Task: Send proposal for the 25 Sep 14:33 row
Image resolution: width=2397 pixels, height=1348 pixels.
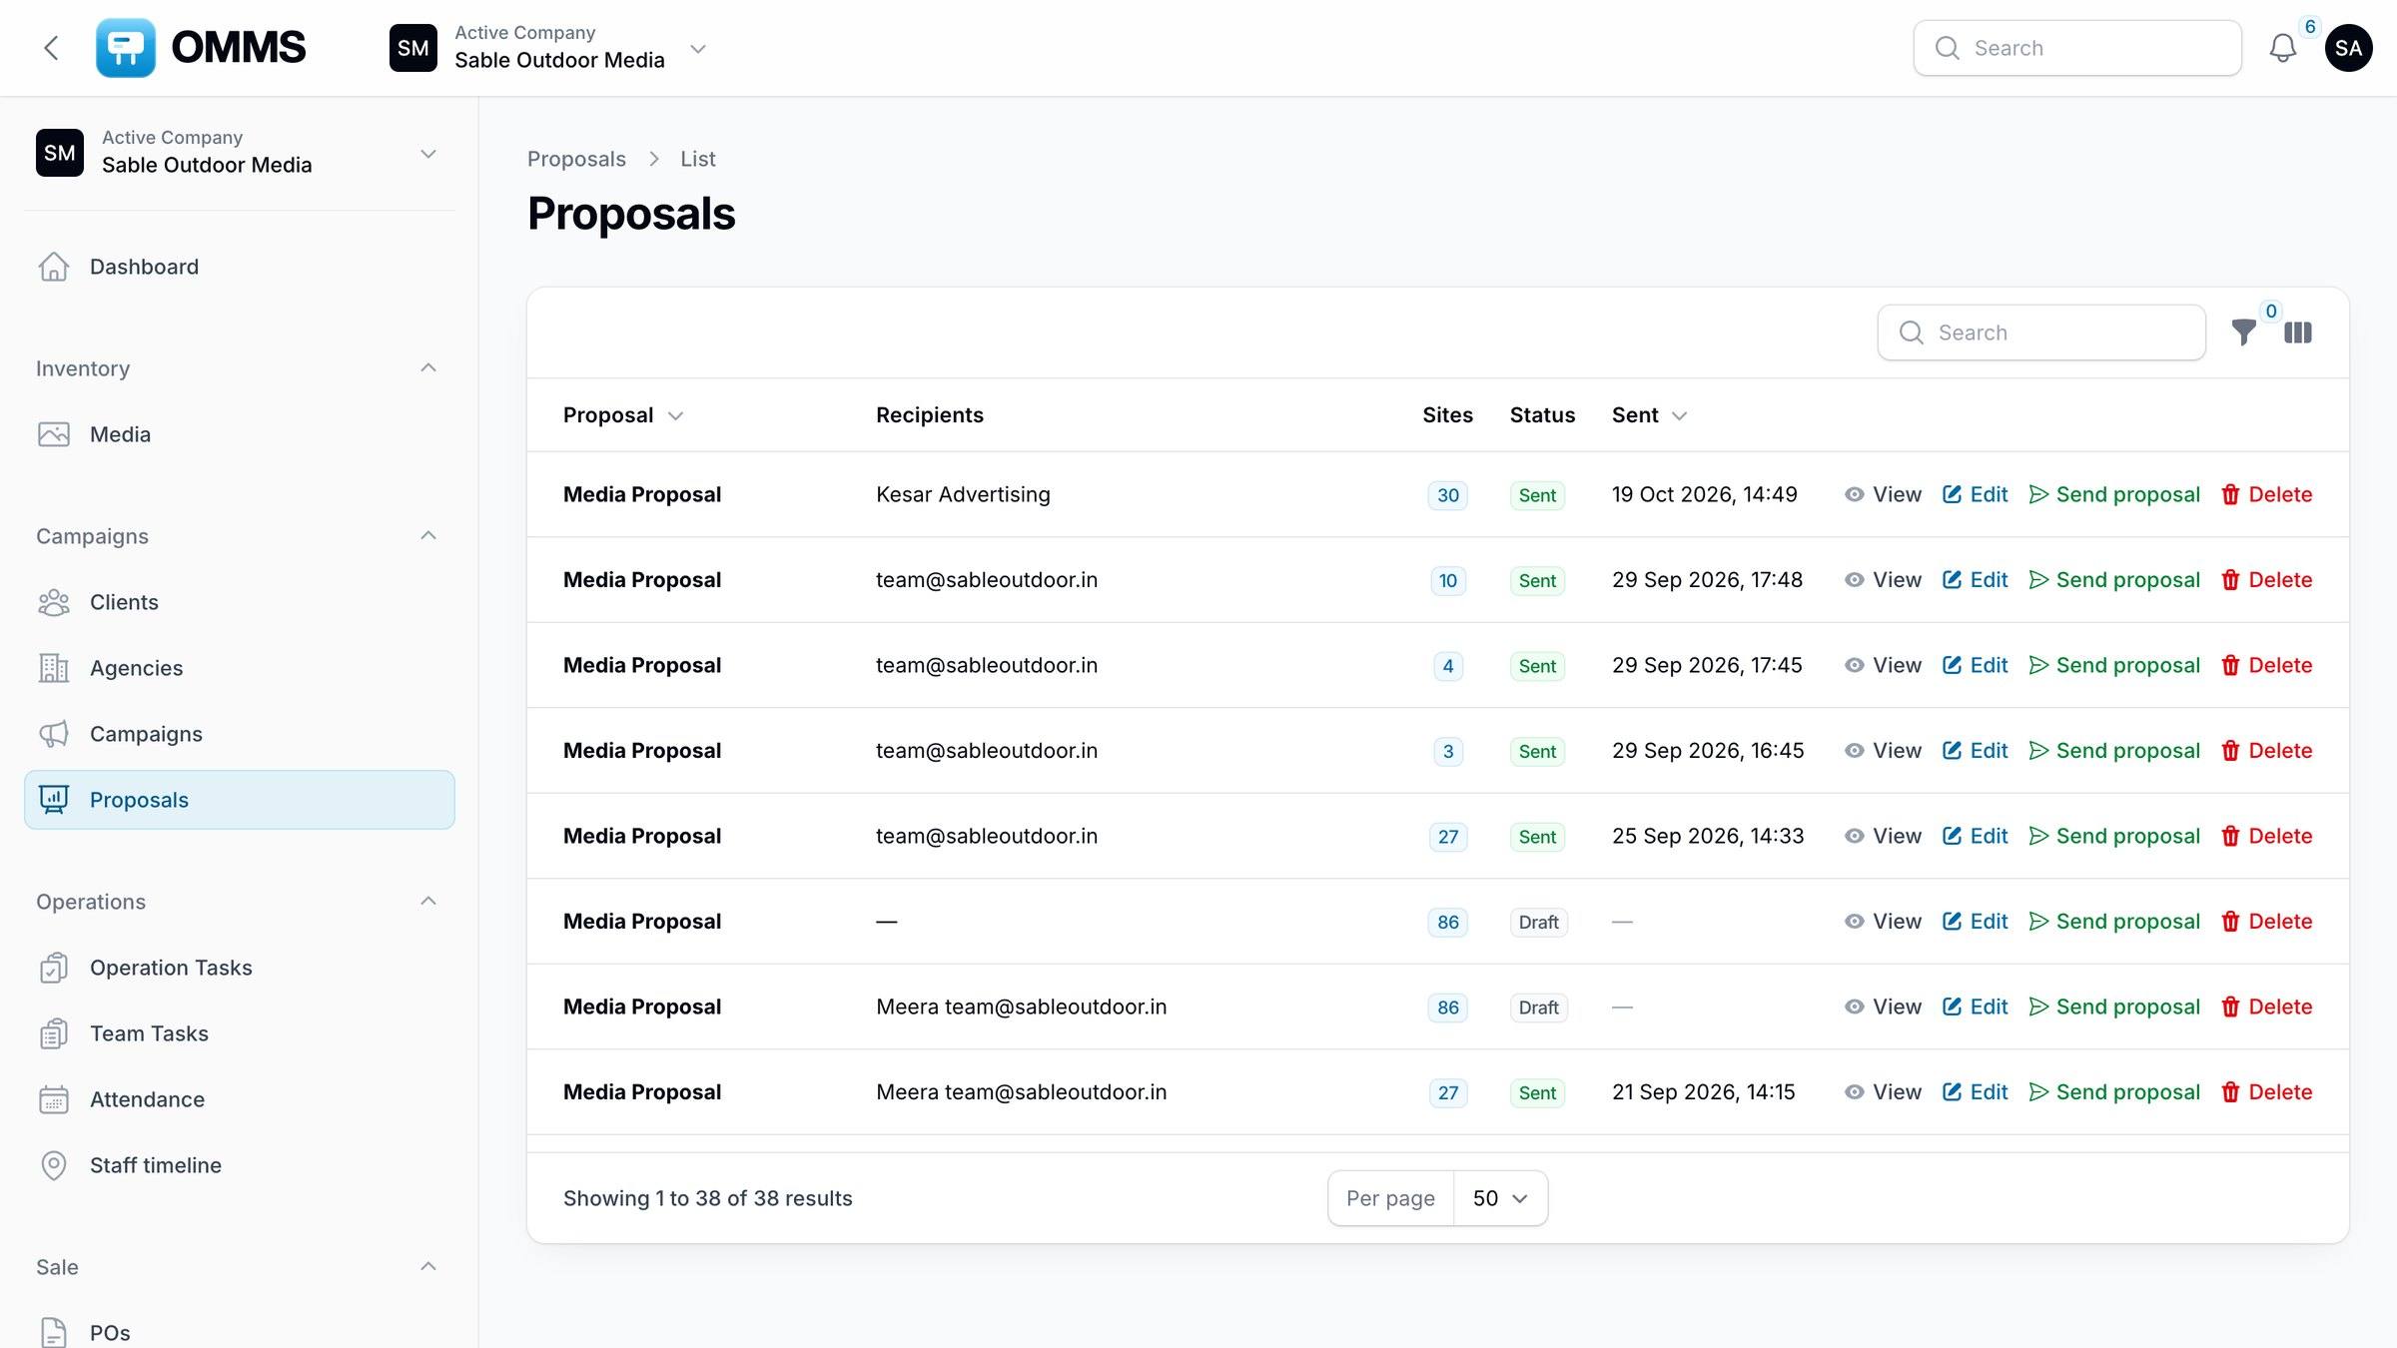Action: pyautogui.click(x=2114, y=836)
